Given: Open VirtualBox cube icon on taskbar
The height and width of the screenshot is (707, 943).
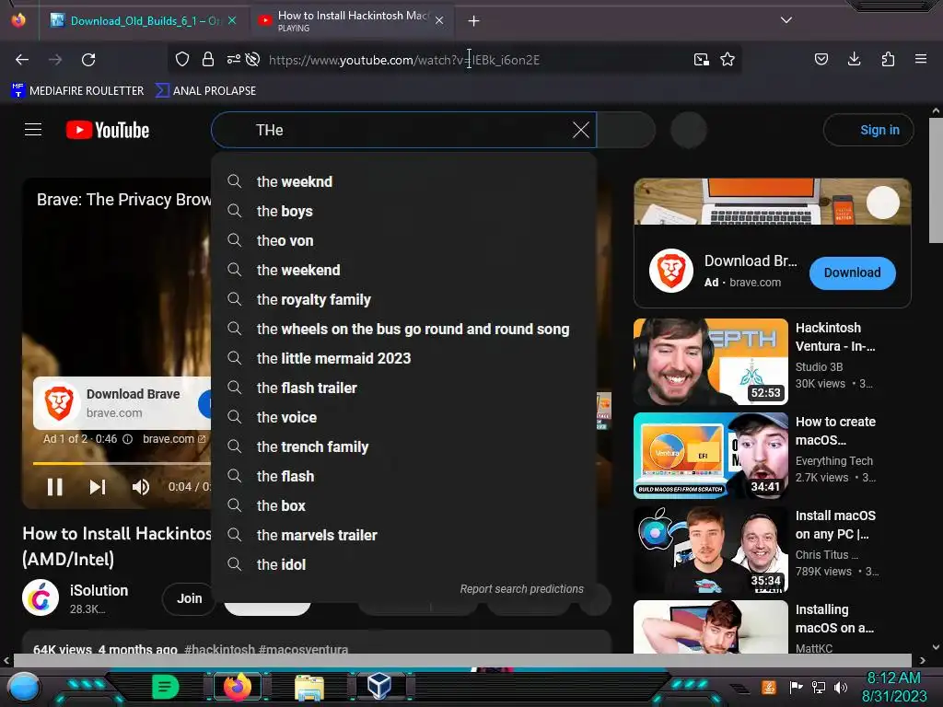Looking at the screenshot, I should 379,686.
